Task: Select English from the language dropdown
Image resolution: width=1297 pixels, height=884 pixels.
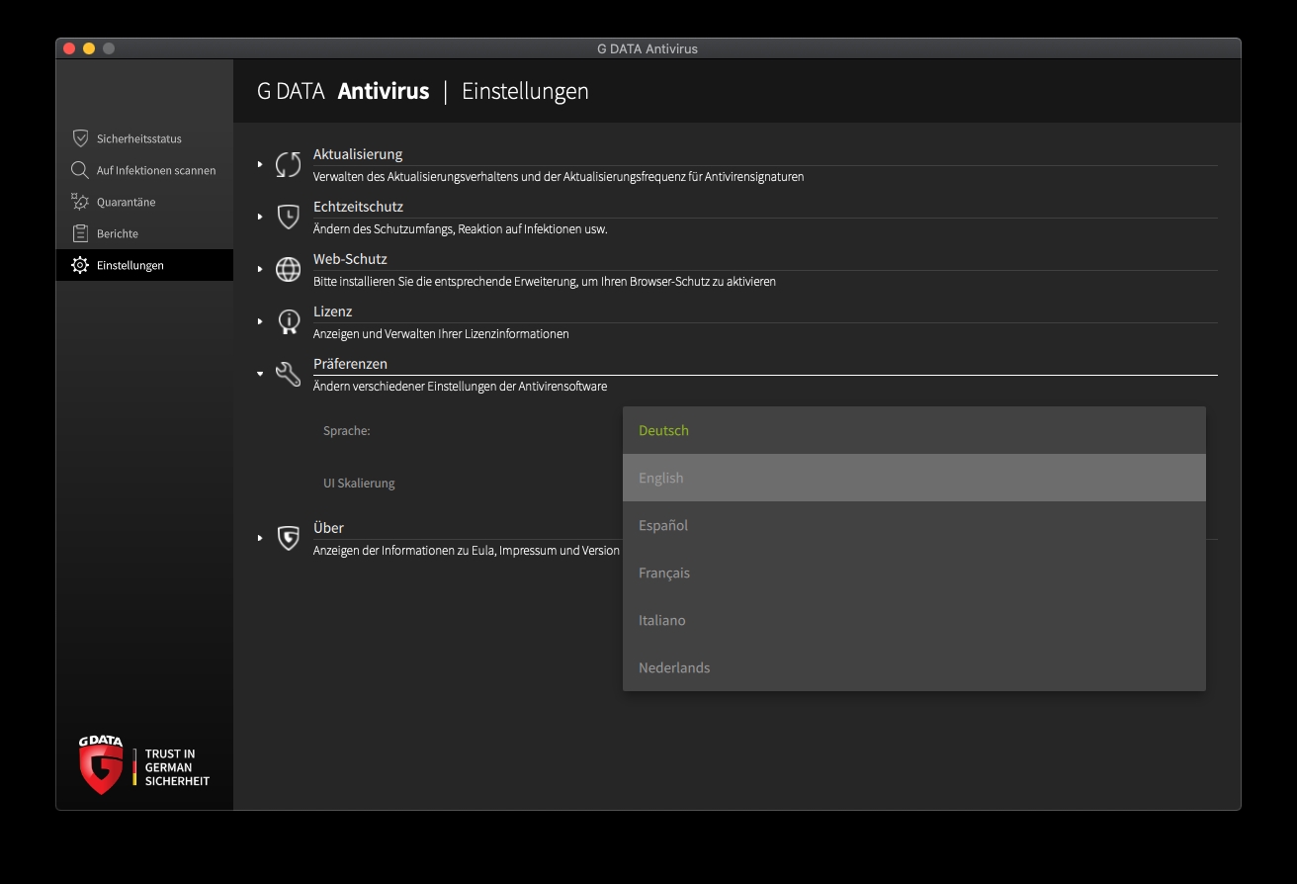Action: pyautogui.click(x=913, y=478)
